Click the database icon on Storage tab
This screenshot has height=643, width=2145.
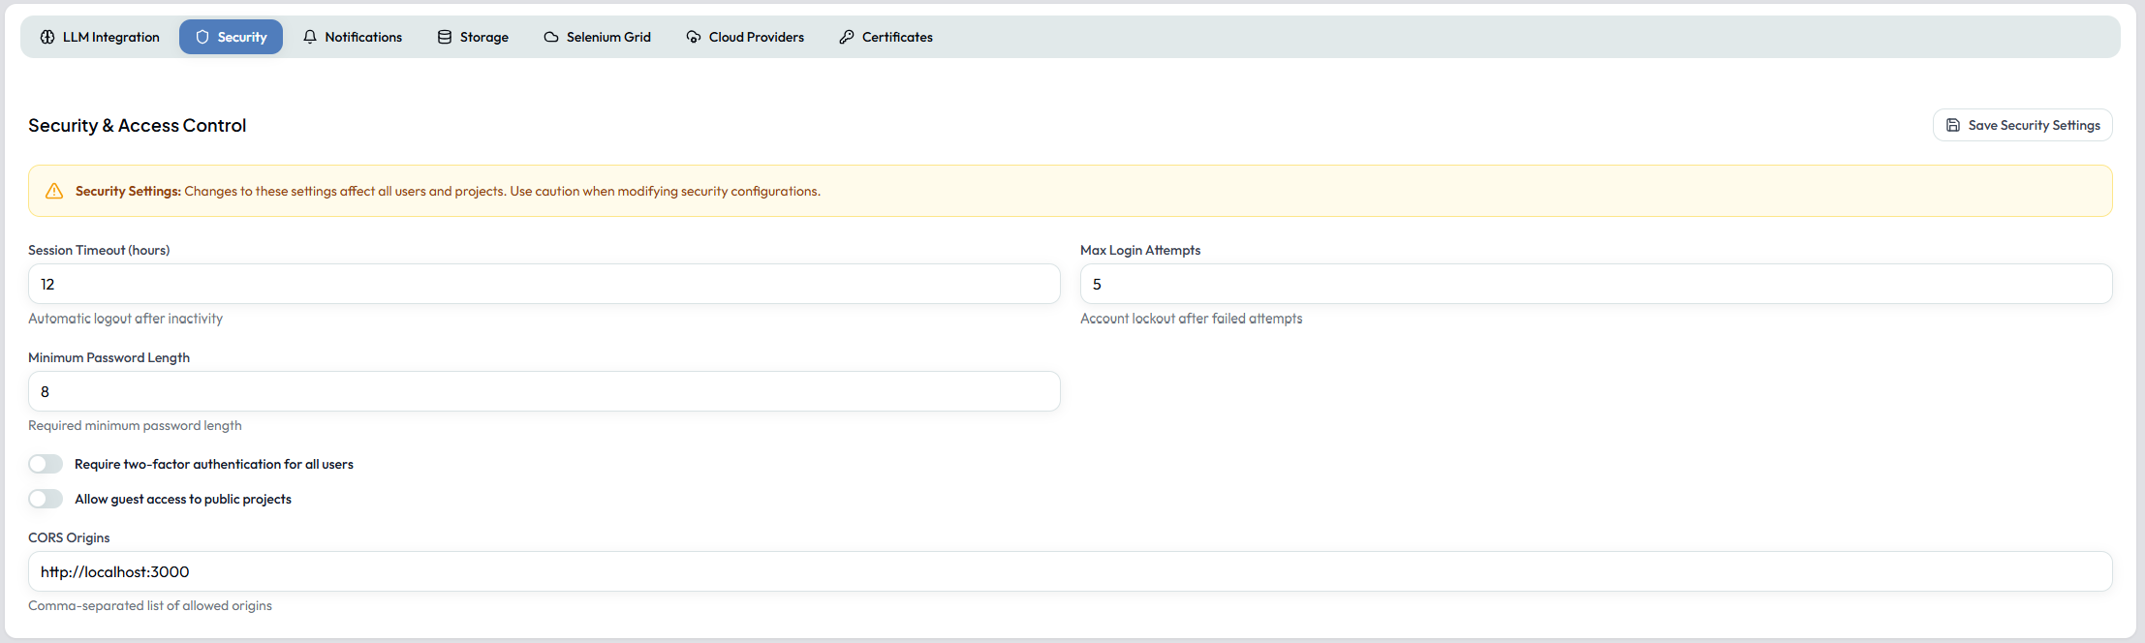pyautogui.click(x=445, y=37)
